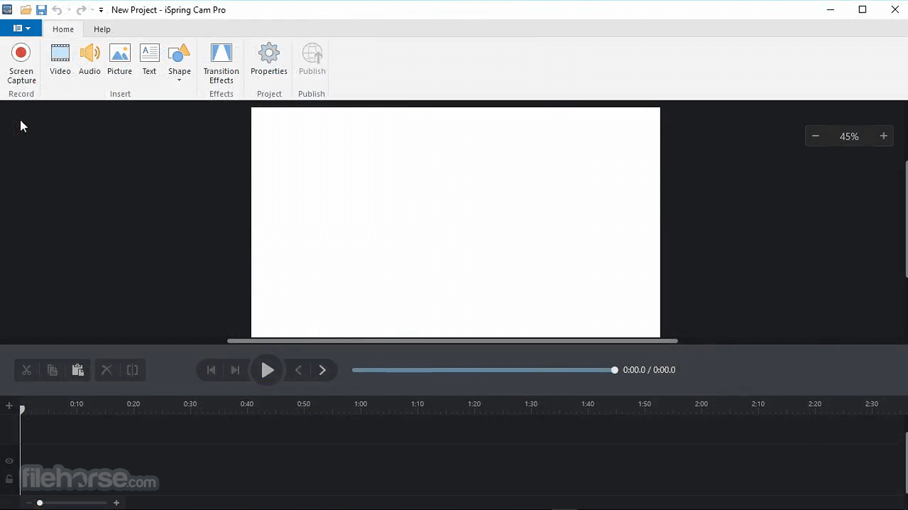Click the horizontal canvas scrollbar
Image resolution: width=908 pixels, height=510 pixels.
pyautogui.click(x=452, y=341)
